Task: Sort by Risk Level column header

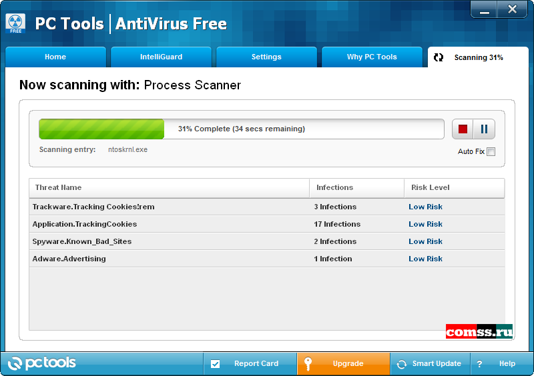Action: (455, 188)
